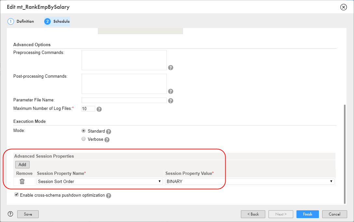Click the Session Property Name column header
This screenshot has width=354, height=222.
61,174
